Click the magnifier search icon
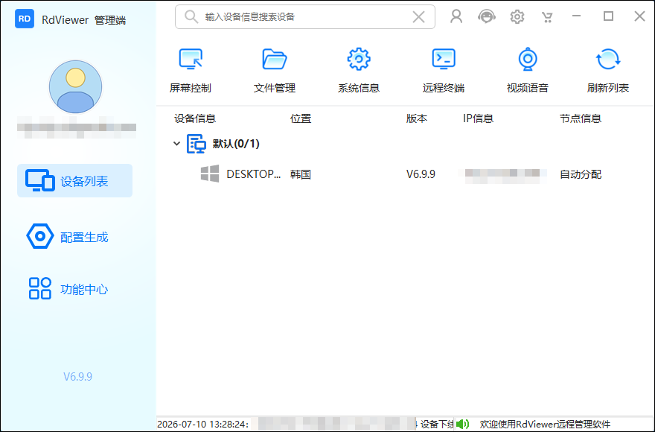Image resolution: width=655 pixels, height=432 pixels. click(191, 16)
